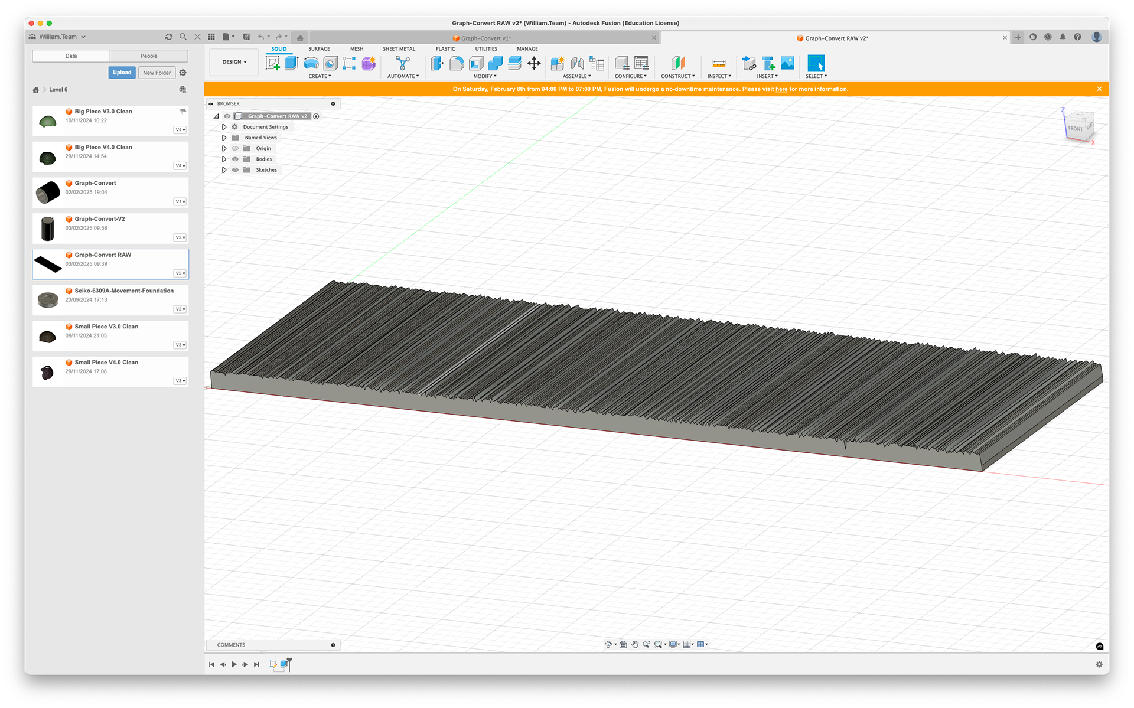Open the MODIFY dropdown menu
The image size is (1134, 708).
(484, 76)
